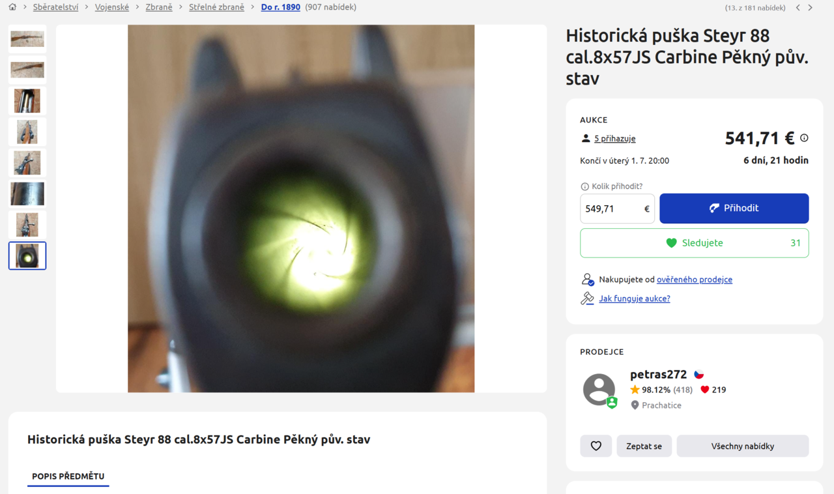Select barrel bore thumbnail (currently active)
This screenshot has height=494, width=834.
pyautogui.click(x=27, y=255)
